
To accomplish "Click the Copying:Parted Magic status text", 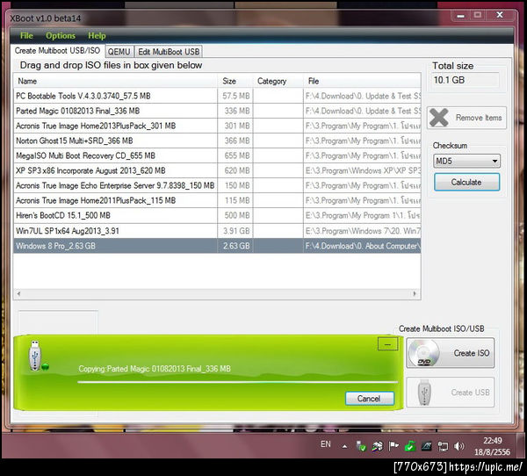I will coord(155,369).
